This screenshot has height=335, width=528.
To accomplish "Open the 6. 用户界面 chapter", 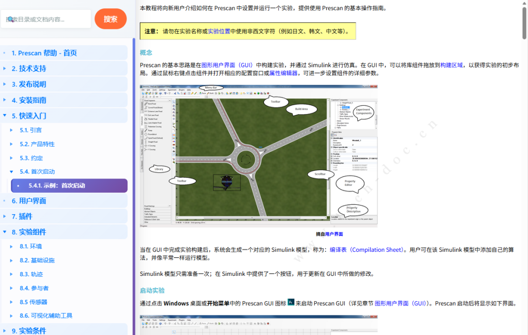I will pyautogui.click(x=29, y=201).
